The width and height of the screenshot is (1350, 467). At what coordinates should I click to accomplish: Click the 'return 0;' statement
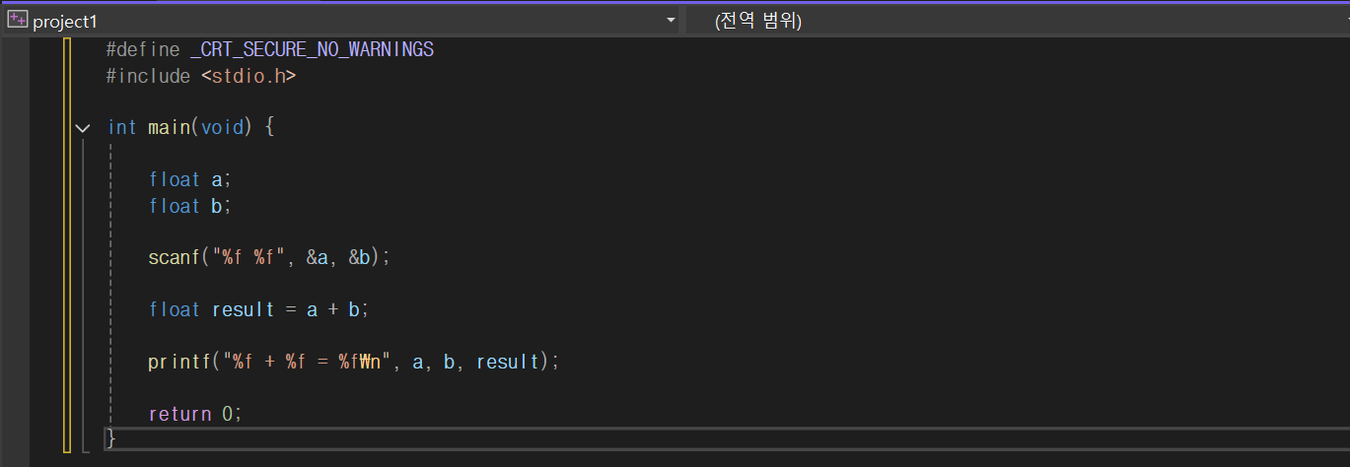click(195, 414)
